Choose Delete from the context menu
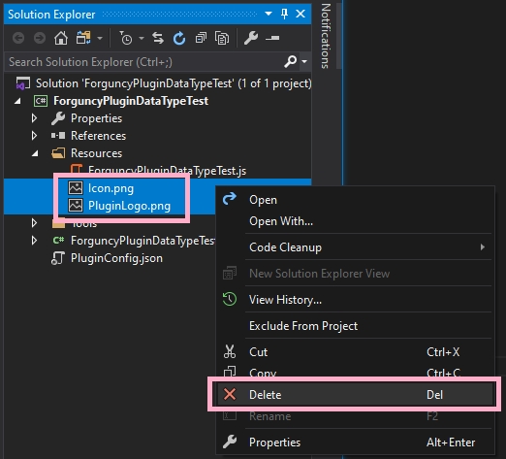 354,395
